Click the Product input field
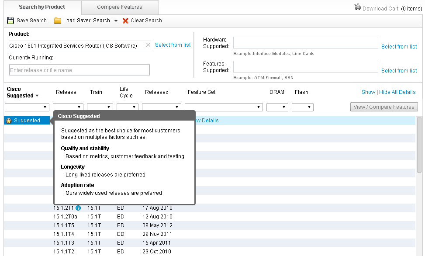425x256 pixels. 79,45
